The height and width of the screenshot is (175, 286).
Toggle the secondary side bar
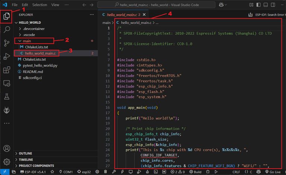click(273, 5)
